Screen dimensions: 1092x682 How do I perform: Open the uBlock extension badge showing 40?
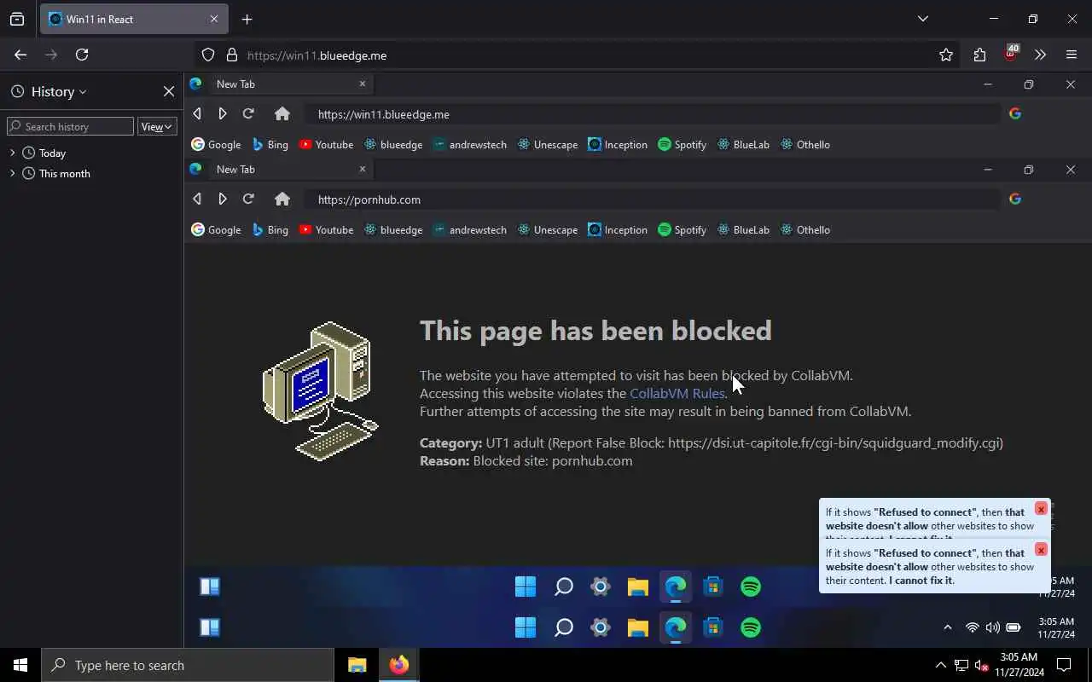pos(1011,53)
